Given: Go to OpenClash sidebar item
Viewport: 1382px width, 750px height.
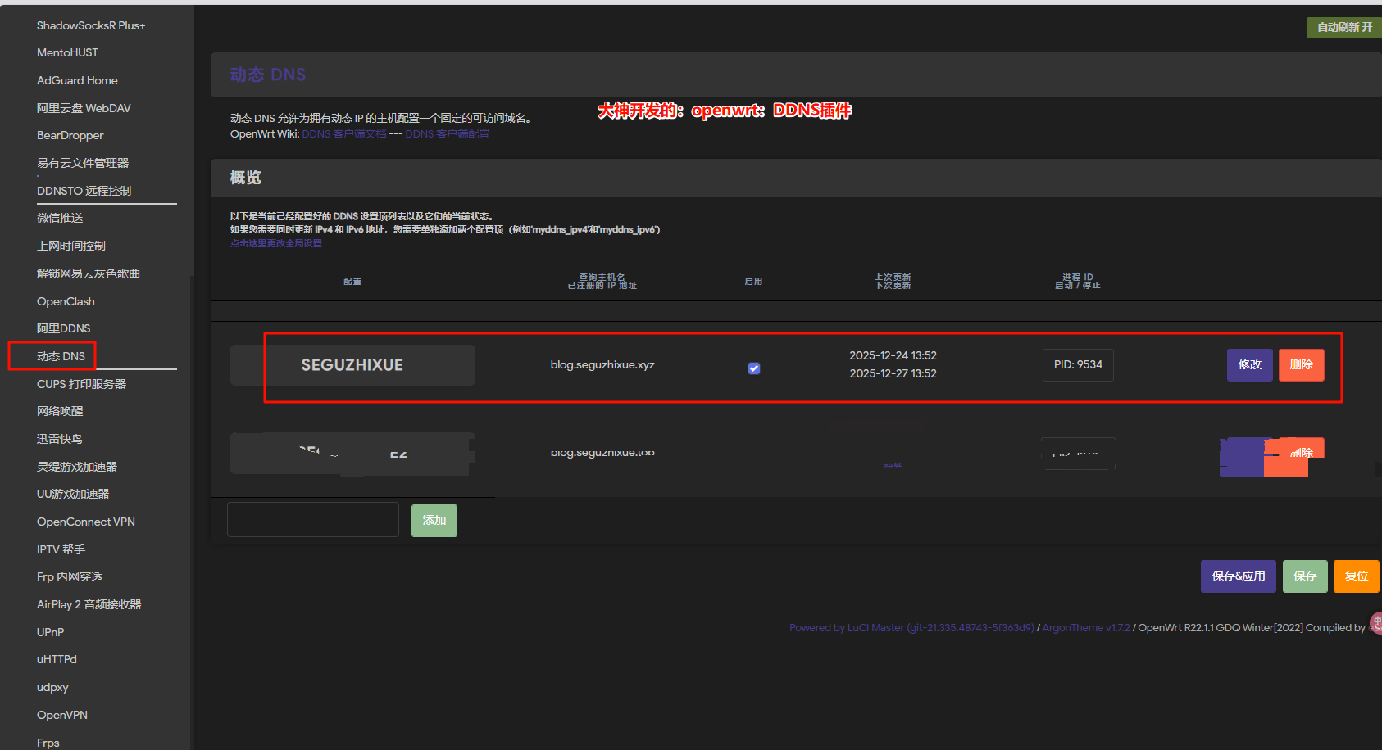Looking at the screenshot, I should click(66, 301).
